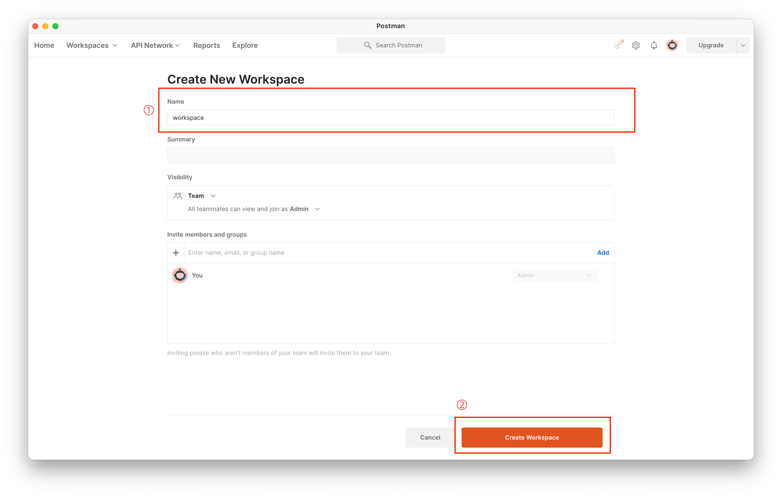Click the magnifier icon in the search bar
The height and width of the screenshot is (497, 782).
click(x=367, y=45)
